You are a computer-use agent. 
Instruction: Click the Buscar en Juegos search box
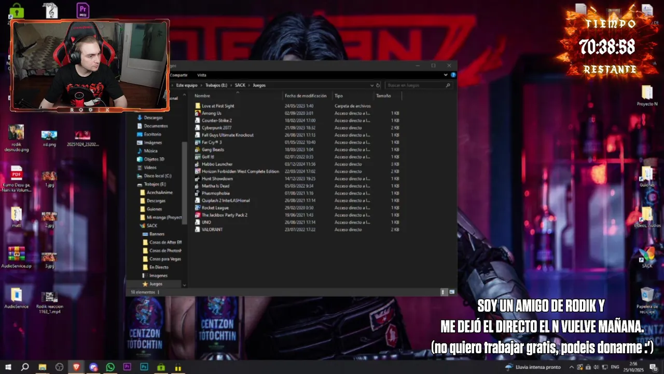(419, 85)
